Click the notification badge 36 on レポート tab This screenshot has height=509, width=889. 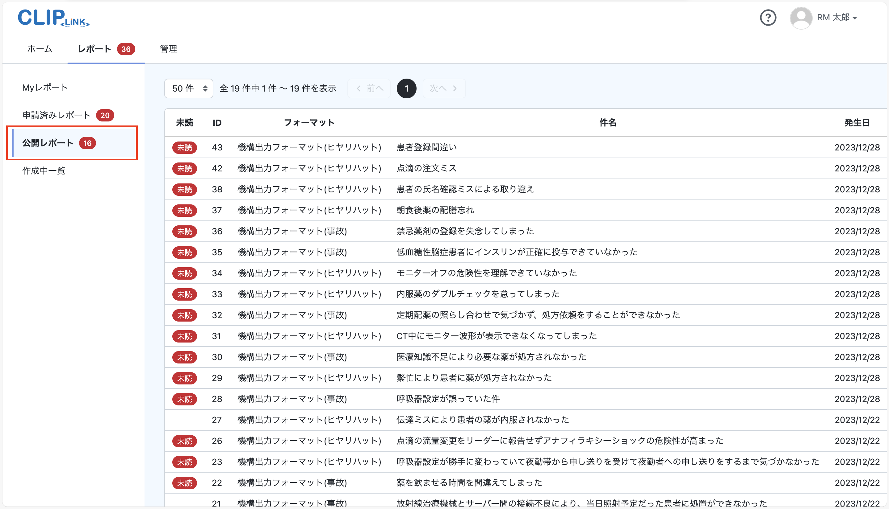[126, 49]
